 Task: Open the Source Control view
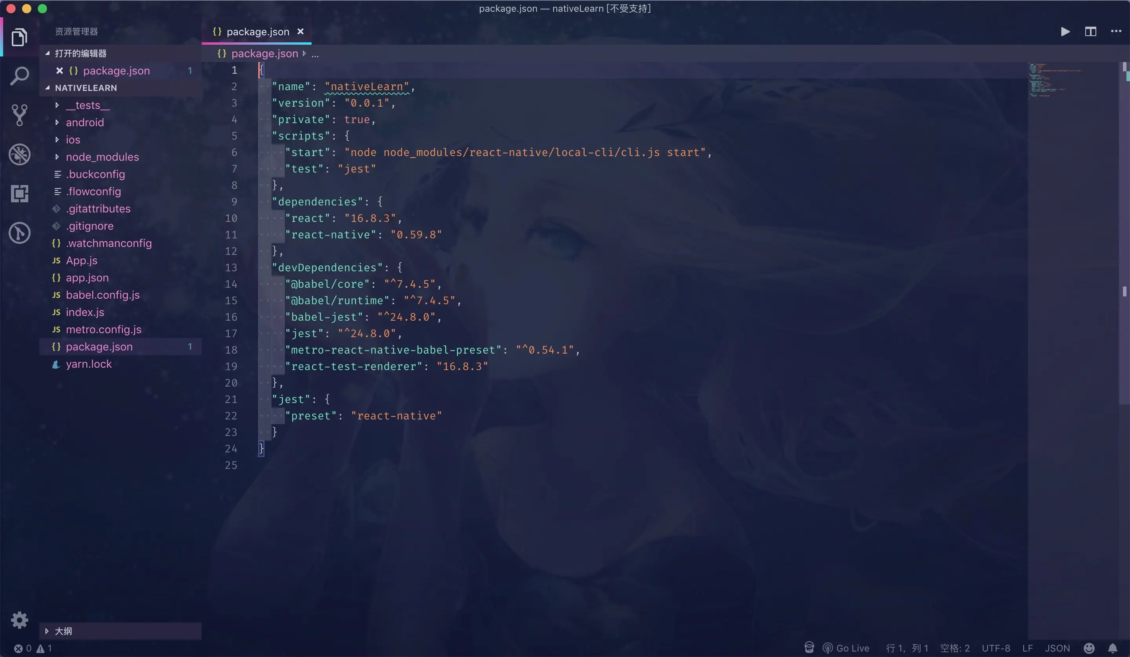point(19,115)
